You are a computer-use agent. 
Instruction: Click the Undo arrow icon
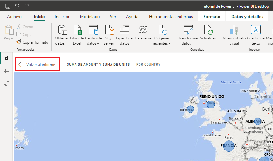[17, 6]
